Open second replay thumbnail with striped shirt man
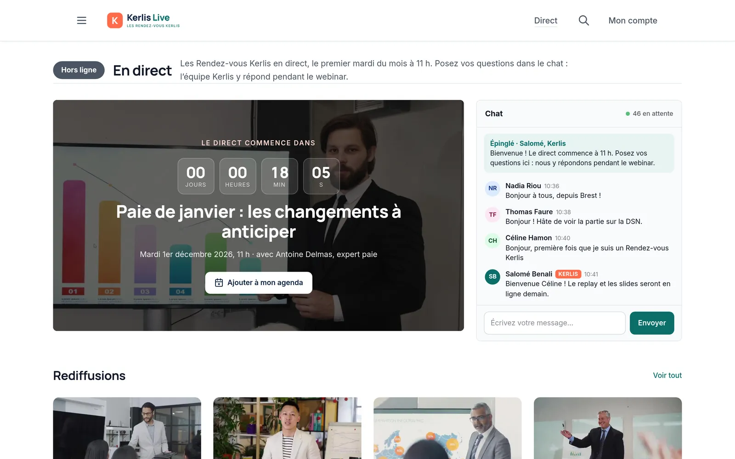 [287, 428]
